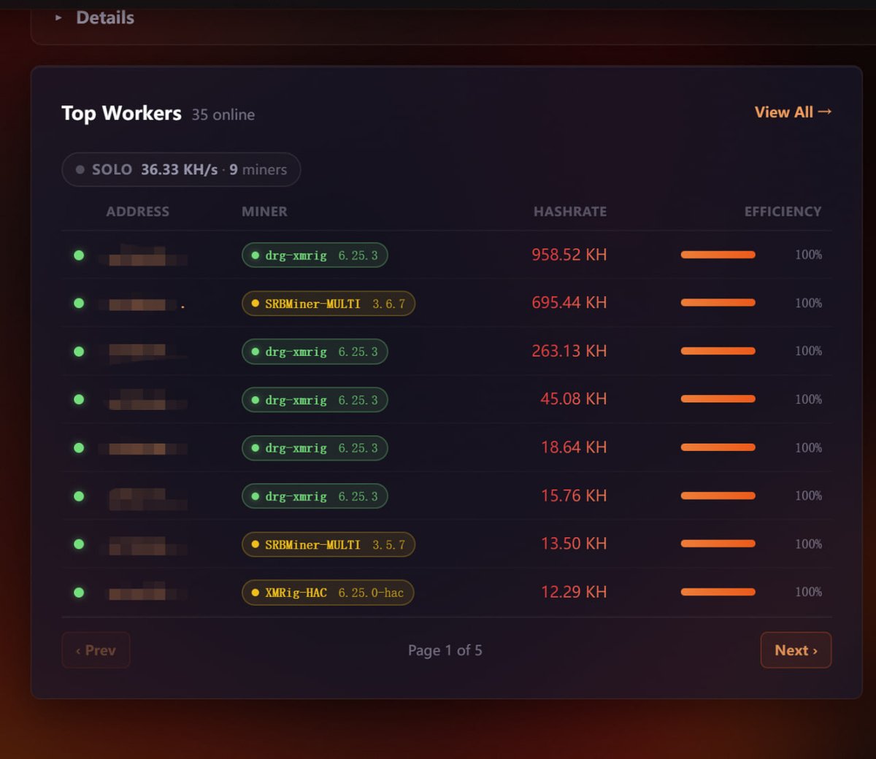876x759 pixels.
Task: Click the efficiency bar for 12.29 KH row
Action: [x=718, y=592]
